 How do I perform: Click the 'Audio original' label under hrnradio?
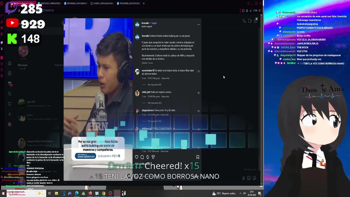click(147, 27)
